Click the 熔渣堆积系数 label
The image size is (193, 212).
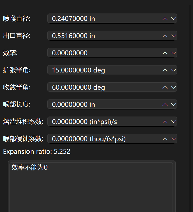[x=23, y=122]
